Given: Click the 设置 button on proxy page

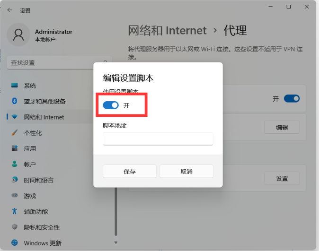Looking at the screenshot, I should click(282, 179).
